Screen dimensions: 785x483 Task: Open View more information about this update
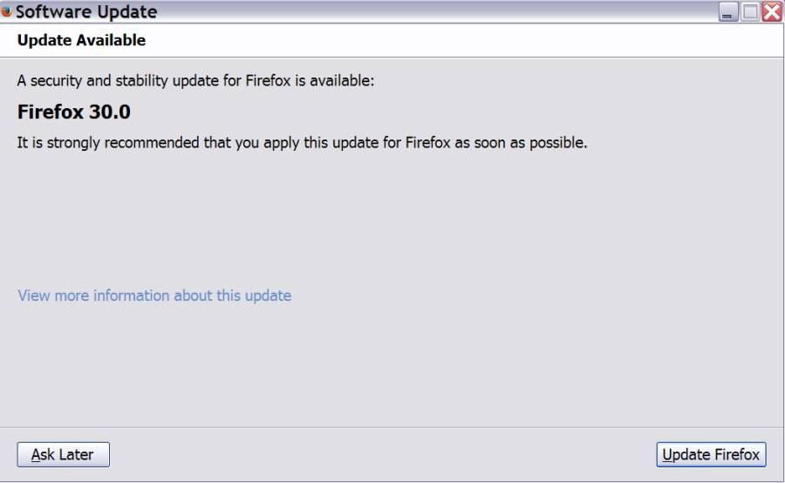click(x=154, y=296)
